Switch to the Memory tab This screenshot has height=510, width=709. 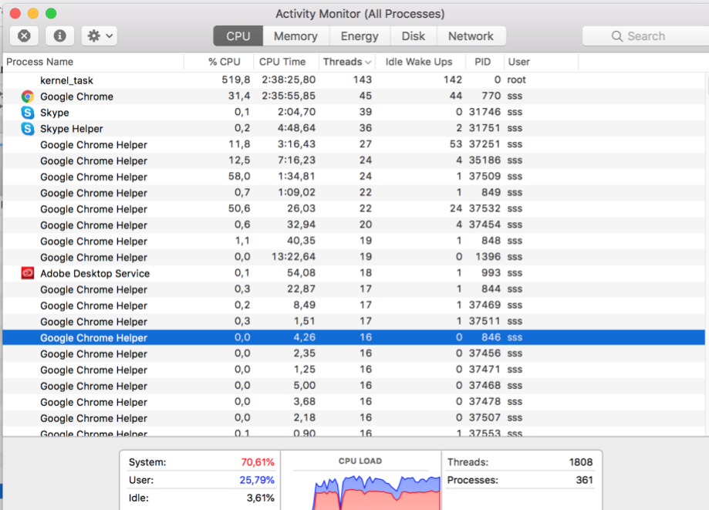[x=295, y=36]
